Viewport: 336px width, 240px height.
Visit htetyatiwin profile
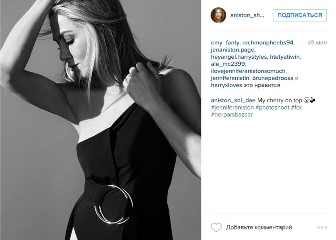pos(284,57)
